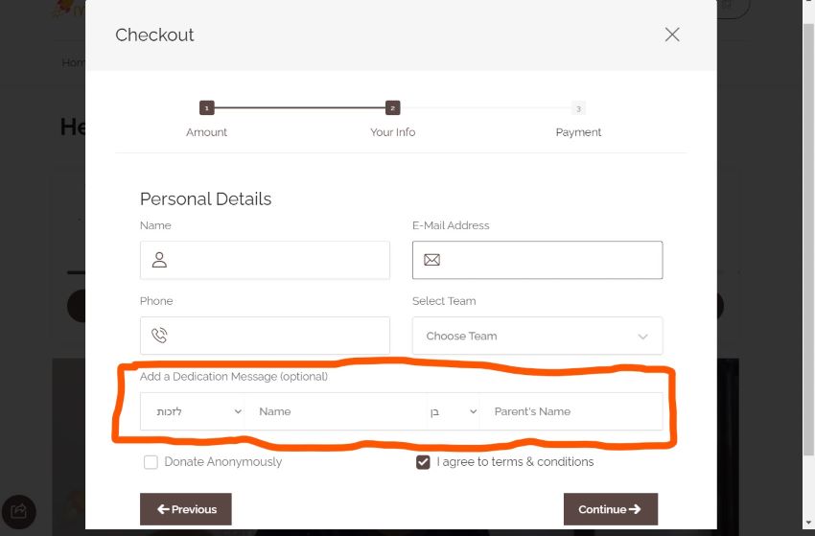Click step 3 Payment indicator
Image resolution: width=815 pixels, height=536 pixels.
pyautogui.click(x=578, y=108)
